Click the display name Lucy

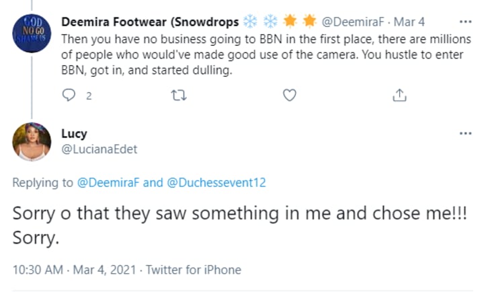click(x=79, y=133)
